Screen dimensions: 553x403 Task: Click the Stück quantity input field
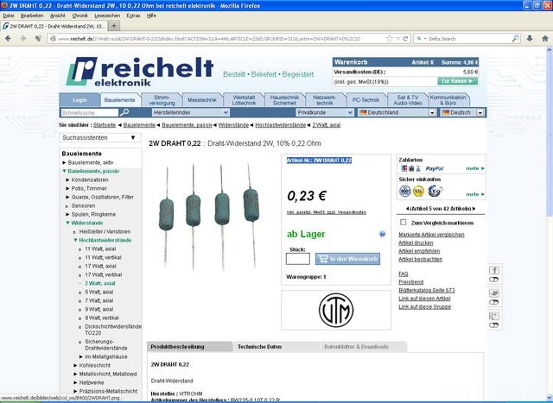(x=297, y=258)
